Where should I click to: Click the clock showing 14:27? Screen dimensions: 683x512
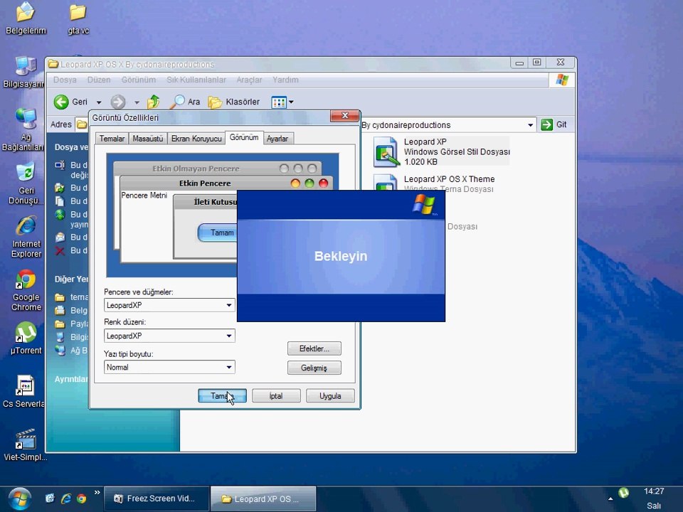pos(654,491)
